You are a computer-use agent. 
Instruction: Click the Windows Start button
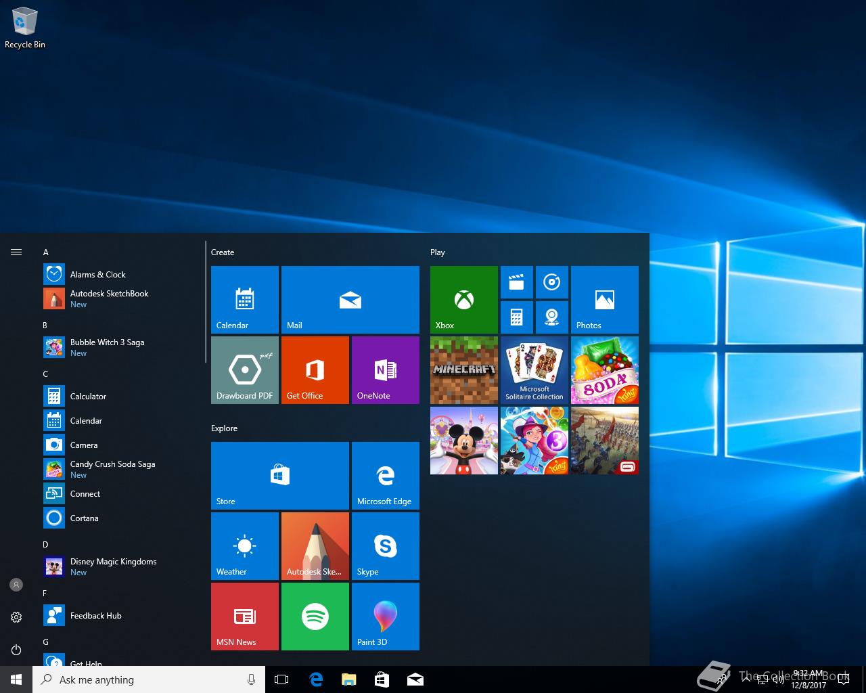(16, 679)
